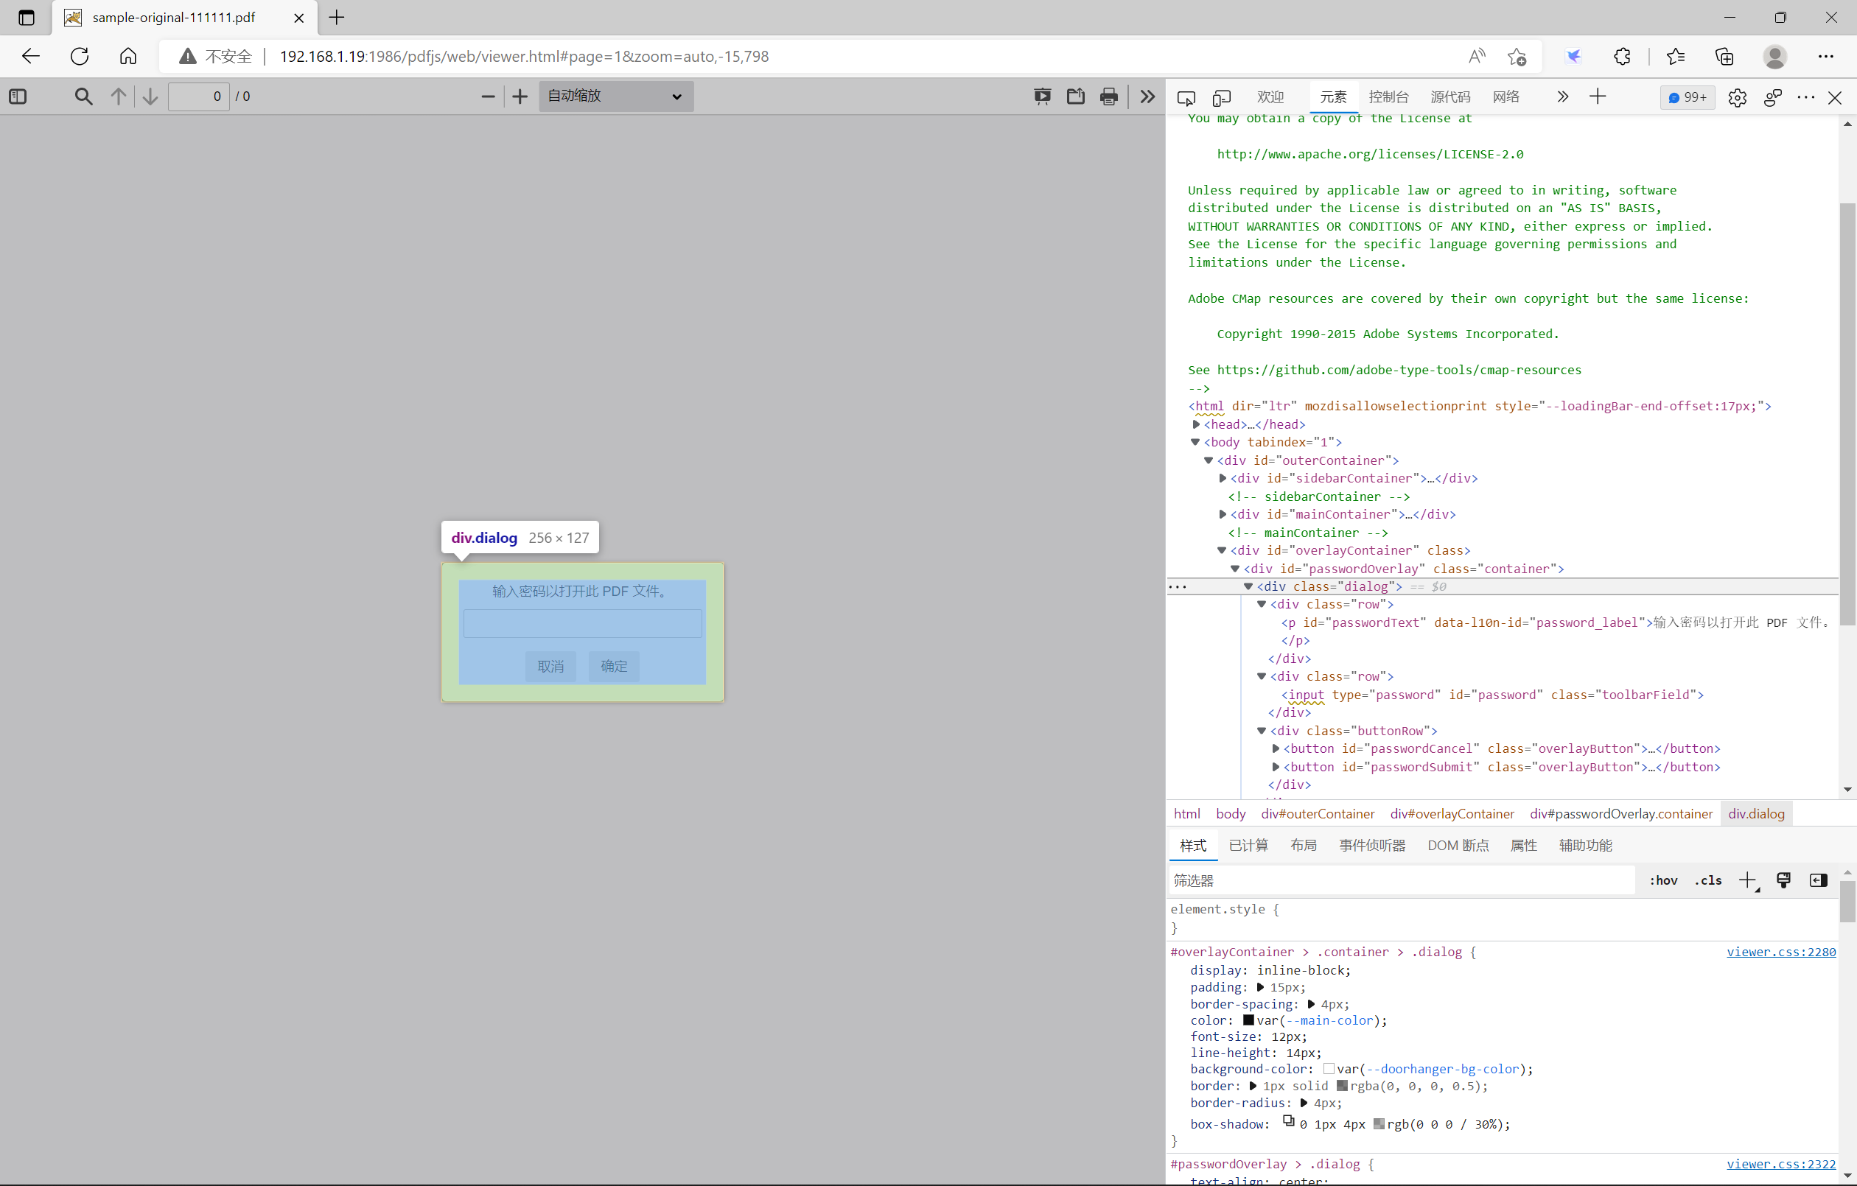Toggle the :hov element state panel
The image size is (1857, 1186).
click(1662, 880)
